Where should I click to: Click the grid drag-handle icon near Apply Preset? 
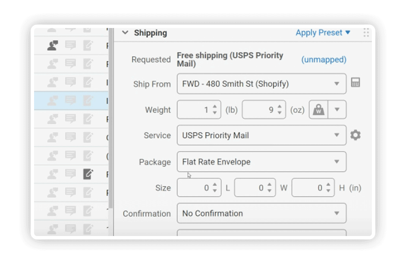pos(366,33)
